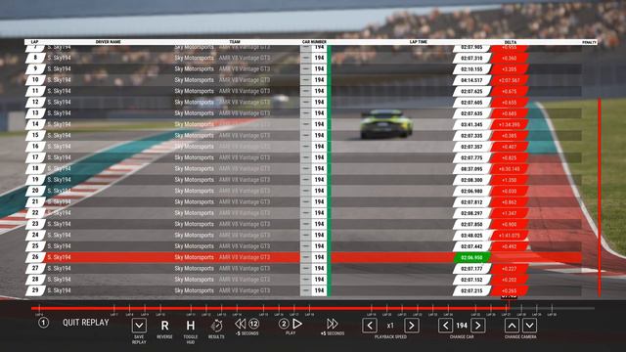626x352 pixels.
Task: Click lap number 15 in the table
Action: click(35, 135)
